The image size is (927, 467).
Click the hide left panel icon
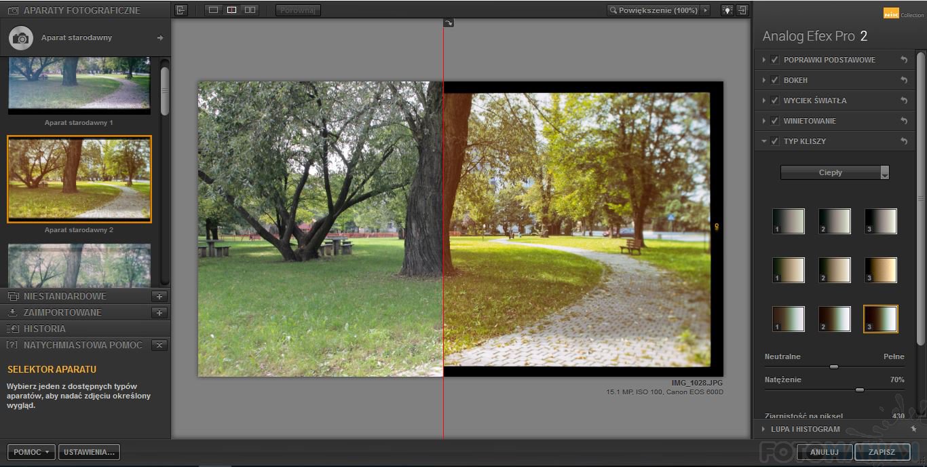click(181, 10)
